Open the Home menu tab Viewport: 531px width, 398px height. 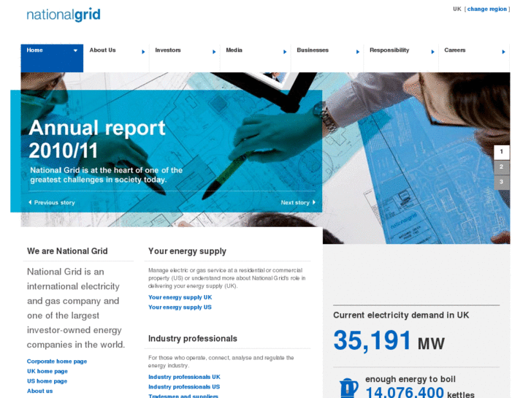pos(52,58)
